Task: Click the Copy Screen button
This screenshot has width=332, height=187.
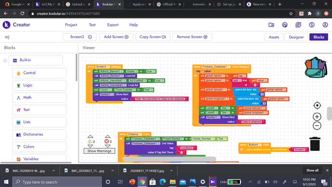Action: pos(153,37)
